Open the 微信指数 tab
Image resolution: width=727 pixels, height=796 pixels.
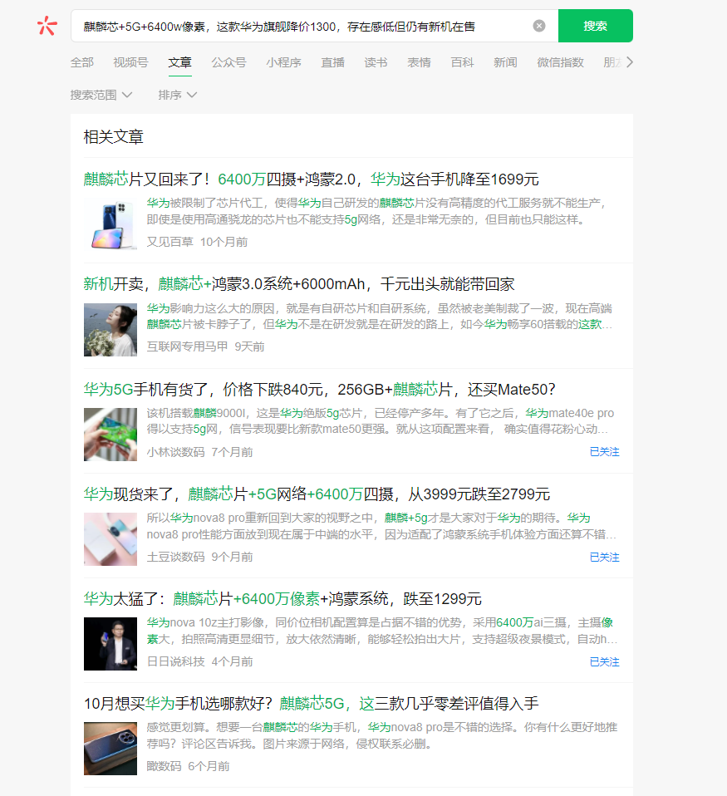[x=560, y=62]
